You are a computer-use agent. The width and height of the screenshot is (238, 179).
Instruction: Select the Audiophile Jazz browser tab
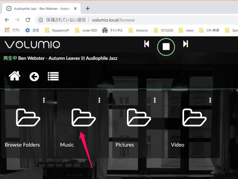(41, 9)
